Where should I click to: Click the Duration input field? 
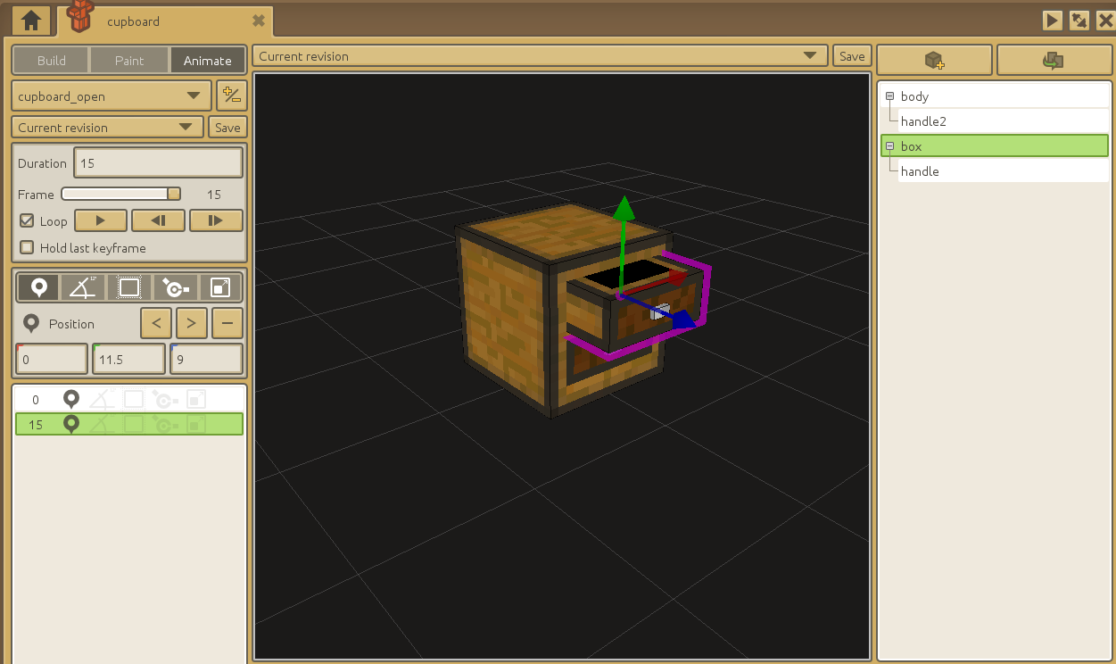[158, 163]
